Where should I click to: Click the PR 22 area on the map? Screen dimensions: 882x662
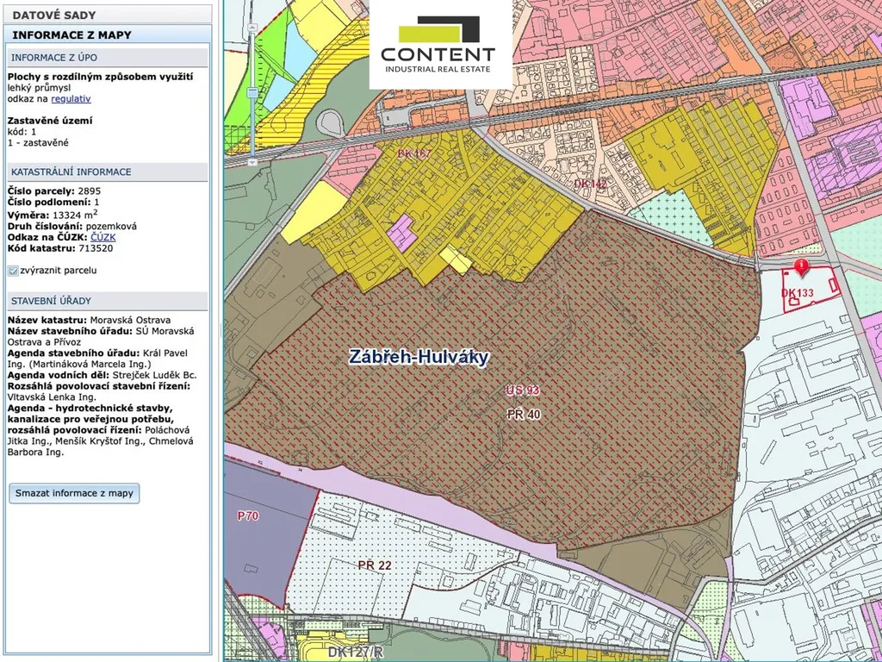(x=375, y=565)
